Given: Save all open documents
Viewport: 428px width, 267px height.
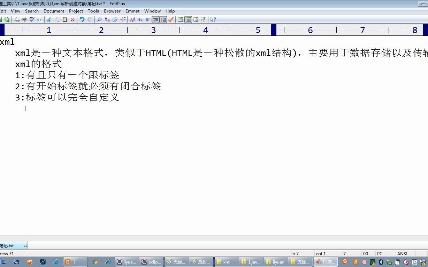Looking at the screenshot, I should point(7,19).
